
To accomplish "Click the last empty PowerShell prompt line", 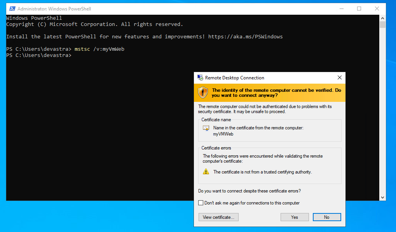I will coord(39,55).
